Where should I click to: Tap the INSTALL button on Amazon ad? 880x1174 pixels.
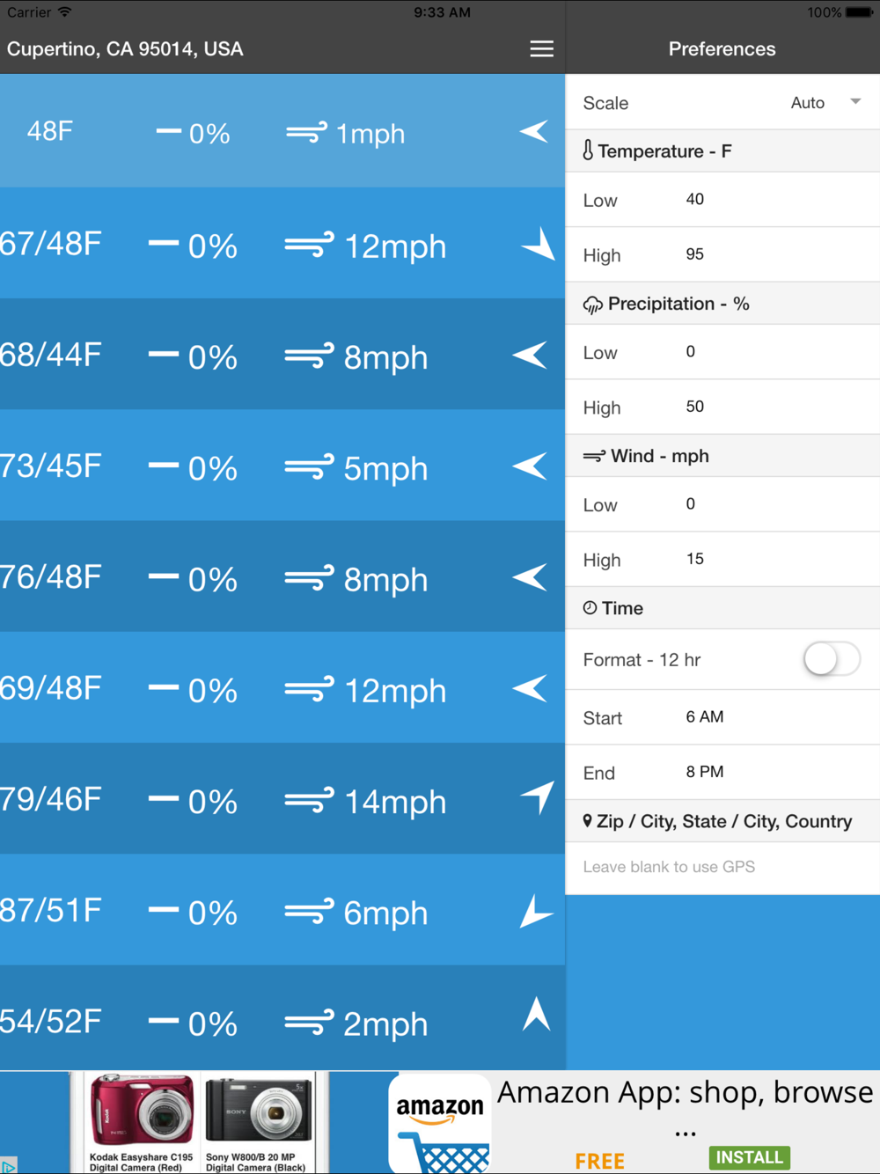(749, 1157)
